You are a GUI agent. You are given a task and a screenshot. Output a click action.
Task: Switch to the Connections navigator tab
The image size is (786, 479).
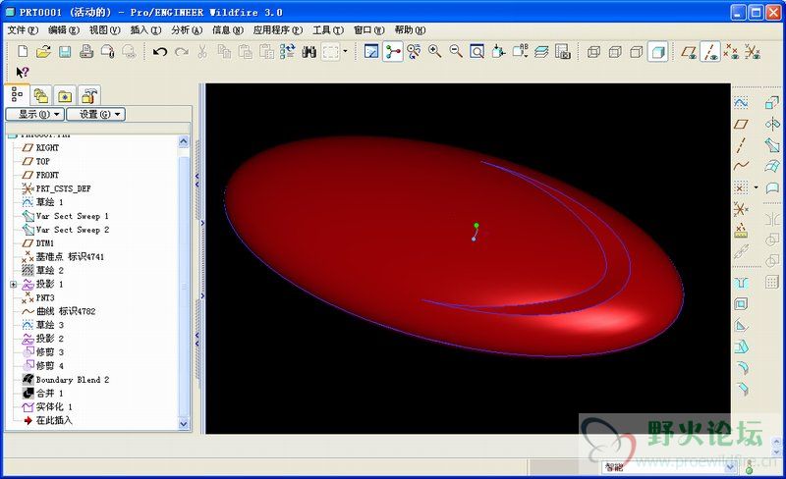click(x=88, y=95)
